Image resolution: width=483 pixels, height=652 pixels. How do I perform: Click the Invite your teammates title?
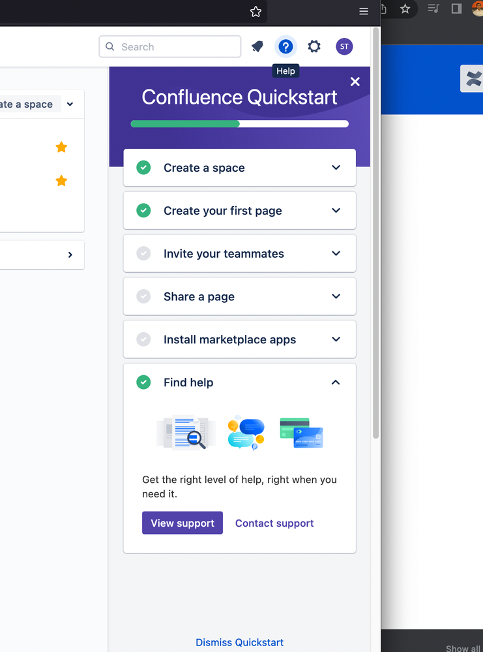224,254
